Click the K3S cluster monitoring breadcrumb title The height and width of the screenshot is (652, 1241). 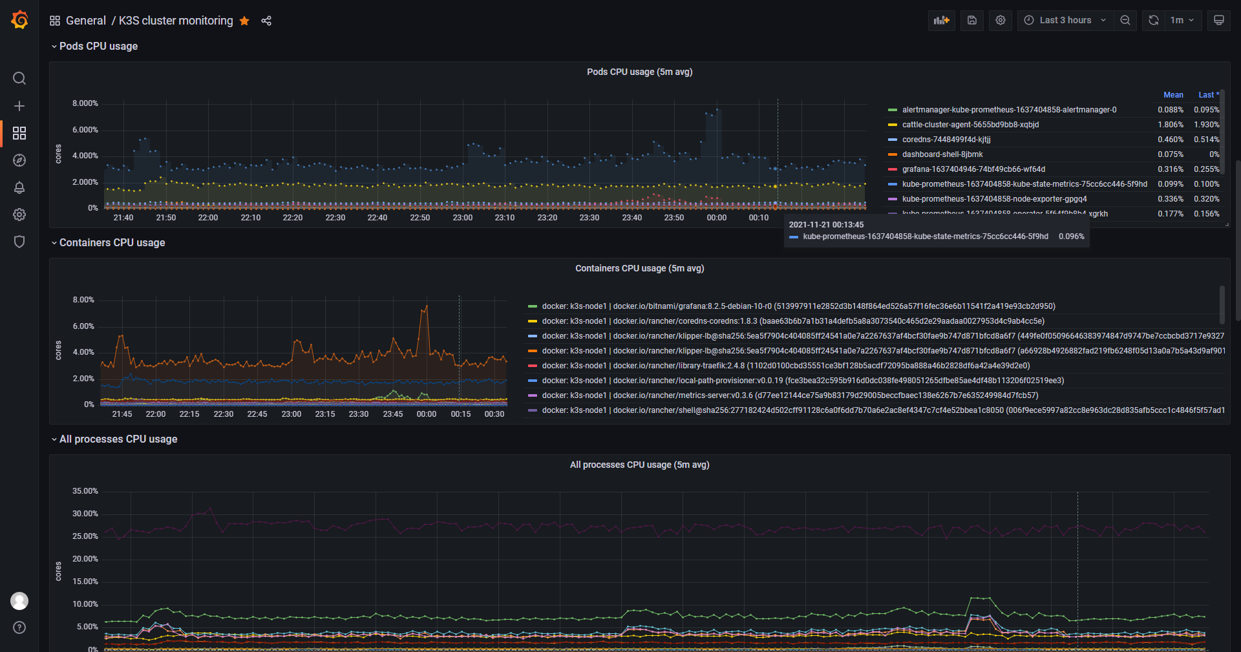pyautogui.click(x=176, y=21)
